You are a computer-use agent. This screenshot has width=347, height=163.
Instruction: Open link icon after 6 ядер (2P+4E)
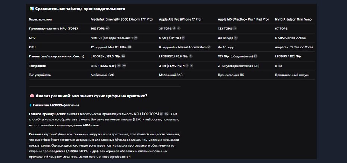click(183, 38)
